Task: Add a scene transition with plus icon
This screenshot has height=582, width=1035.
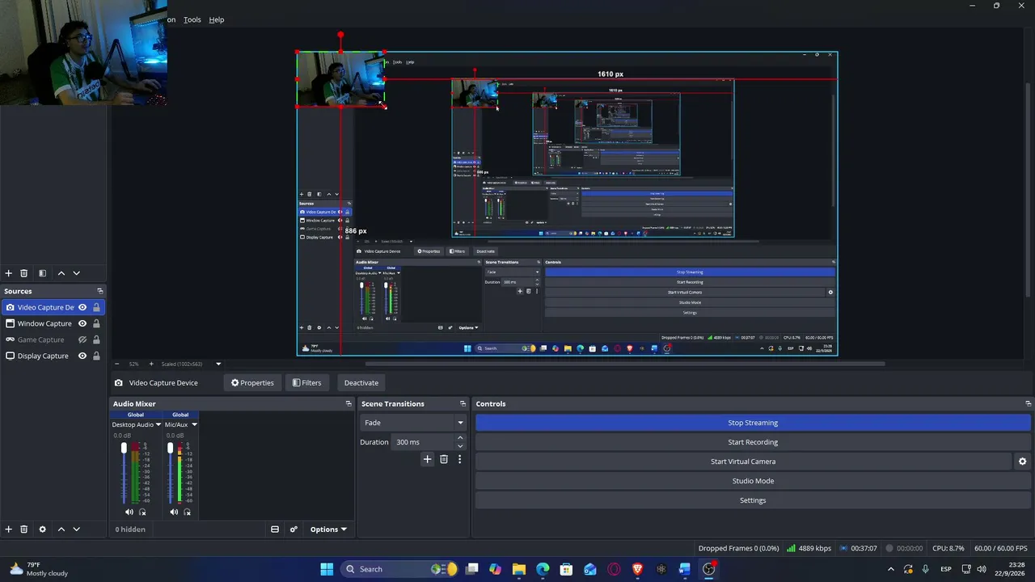Action: pos(428,459)
